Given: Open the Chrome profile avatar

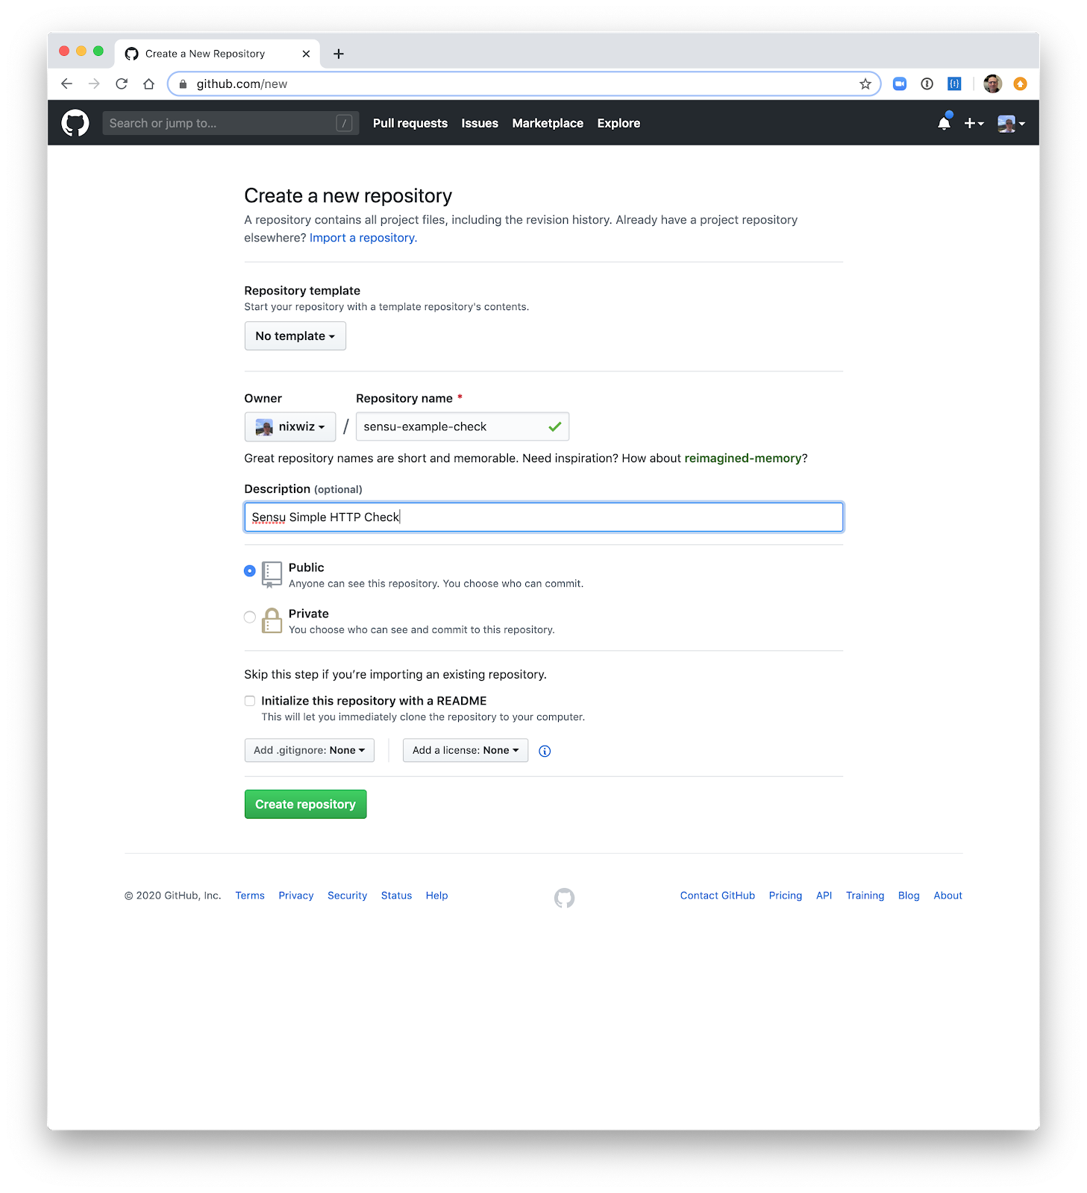Looking at the screenshot, I should click(992, 84).
